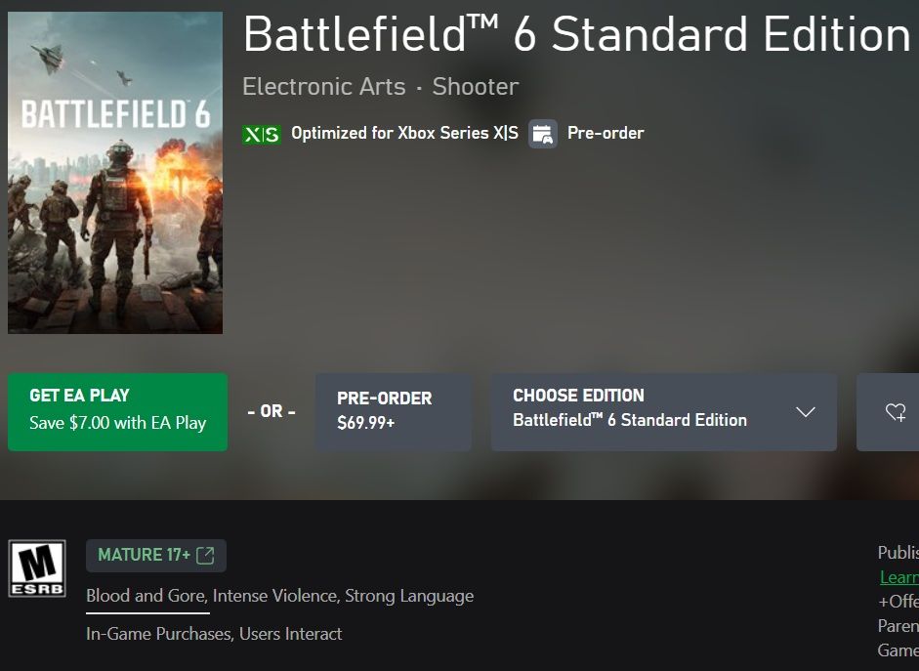Viewport: 919px width, 671px height.
Task: Click the ESRB M rating logo
Action: pyautogui.click(x=37, y=568)
